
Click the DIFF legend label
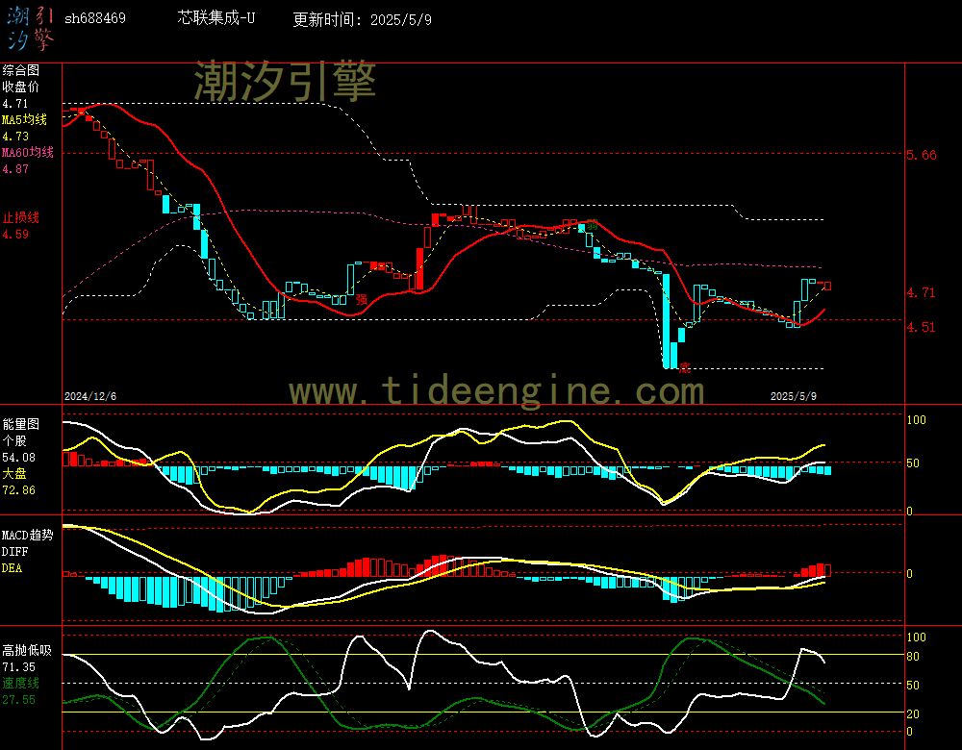(x=14, y=551)
